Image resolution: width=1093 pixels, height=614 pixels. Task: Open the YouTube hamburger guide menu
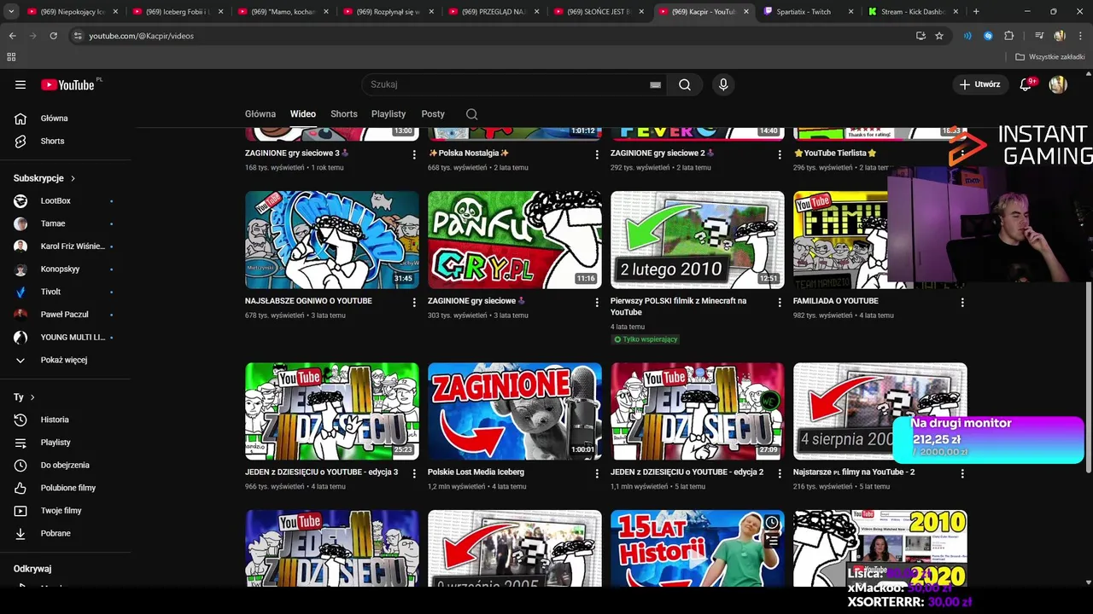click(20, 84)
